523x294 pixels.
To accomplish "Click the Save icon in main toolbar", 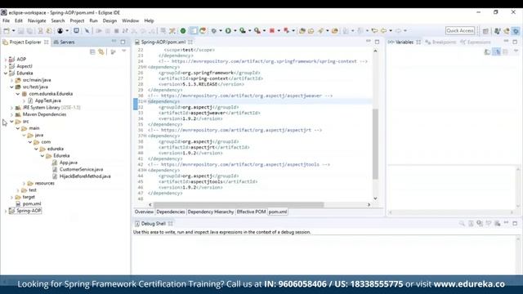I will pyautogui.click(x=20, y=31).
